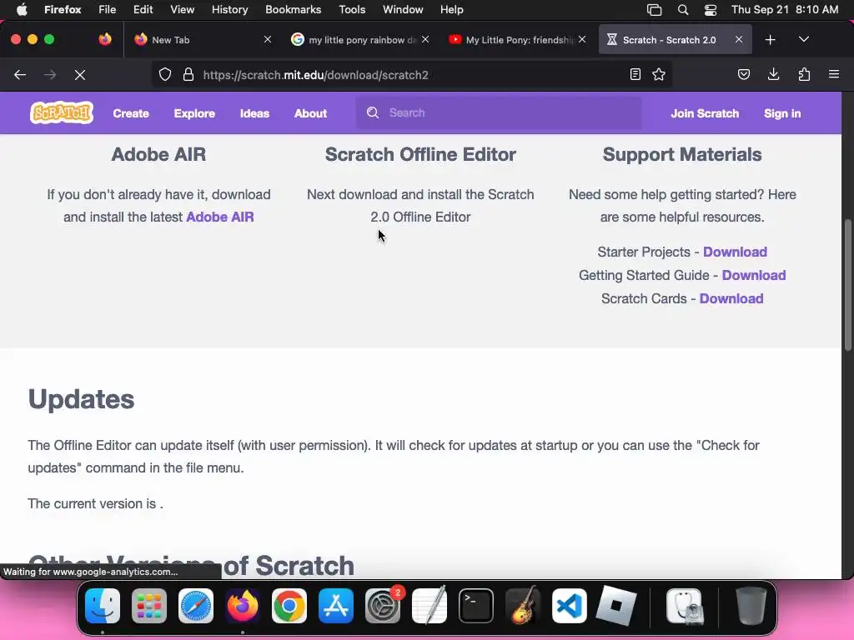854x640 pixels.
Task: Open Control Center in the menu bar
Action: tap(711, 10)
